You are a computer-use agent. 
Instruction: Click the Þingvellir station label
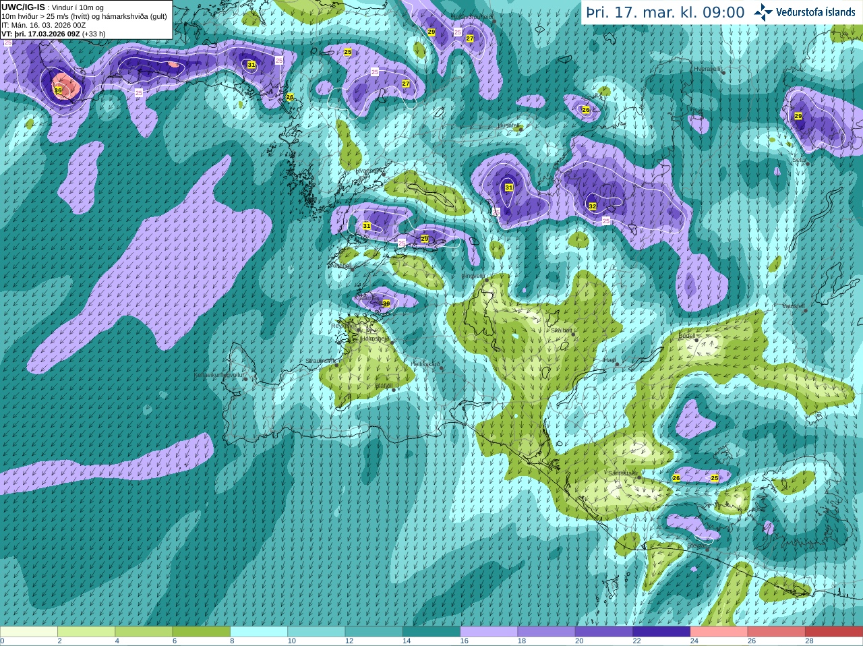(473, 276)
